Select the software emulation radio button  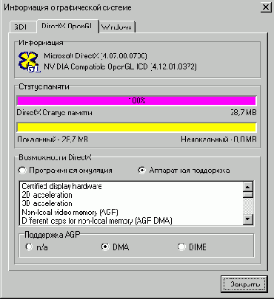pyautogui.click(x=22, y=171)
